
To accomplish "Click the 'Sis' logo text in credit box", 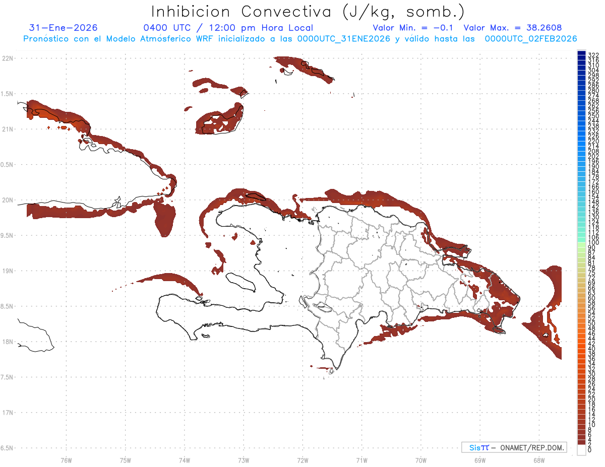I will 474,447.
